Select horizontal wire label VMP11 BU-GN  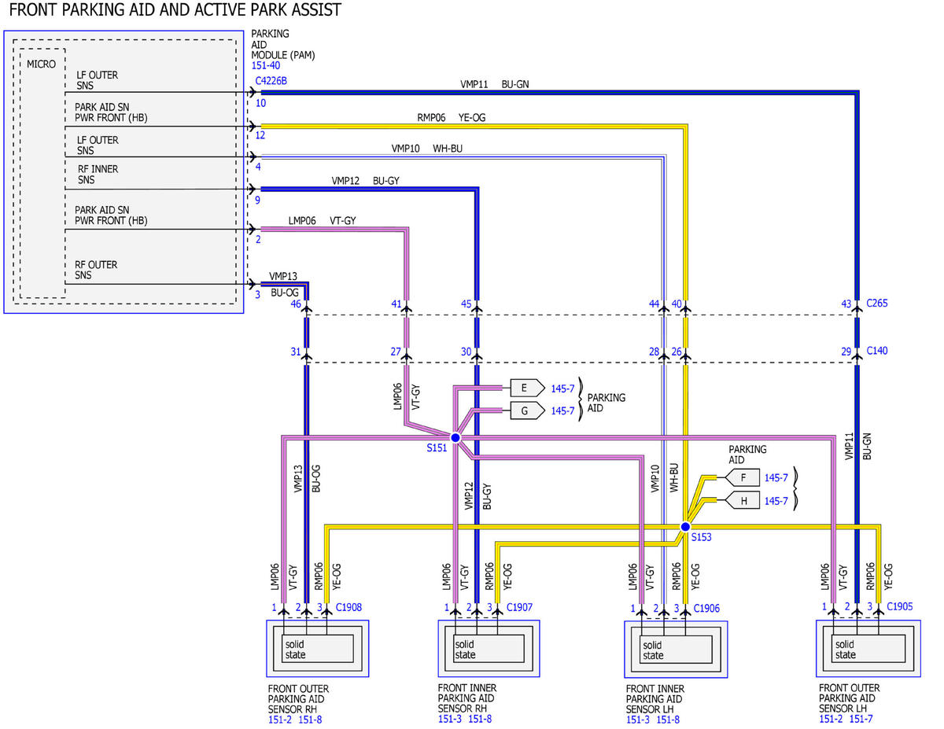coord(495,83)
